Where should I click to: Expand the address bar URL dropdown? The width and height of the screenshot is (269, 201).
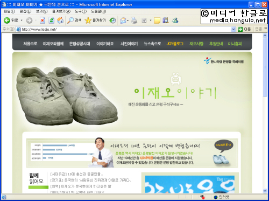coord(233,29)
